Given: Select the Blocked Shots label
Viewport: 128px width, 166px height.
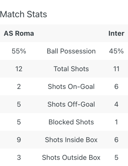Looking at the screenshot, I should (71, 122).
